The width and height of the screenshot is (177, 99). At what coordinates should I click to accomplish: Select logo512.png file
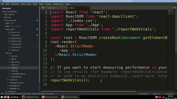point(16,41)
